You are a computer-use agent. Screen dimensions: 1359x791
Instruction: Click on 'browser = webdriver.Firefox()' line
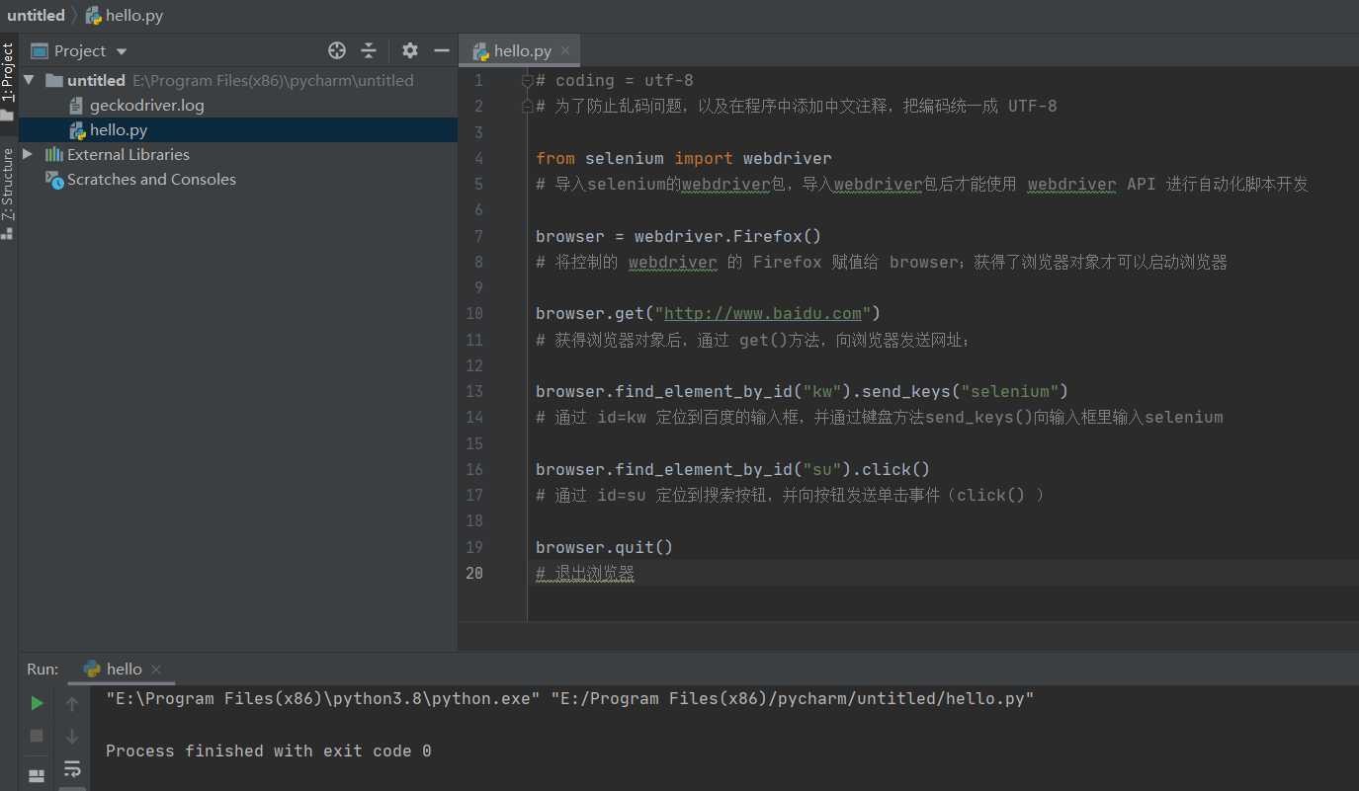[679, 236]
